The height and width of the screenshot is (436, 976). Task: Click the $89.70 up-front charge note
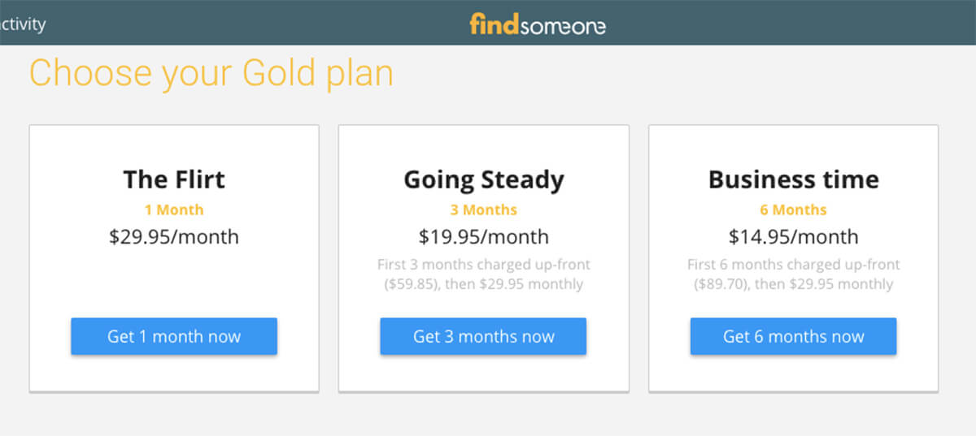point(794,274)
